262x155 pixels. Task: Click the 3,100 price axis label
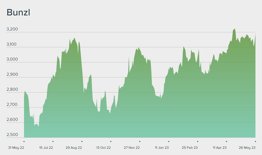(x=12, y=44)
